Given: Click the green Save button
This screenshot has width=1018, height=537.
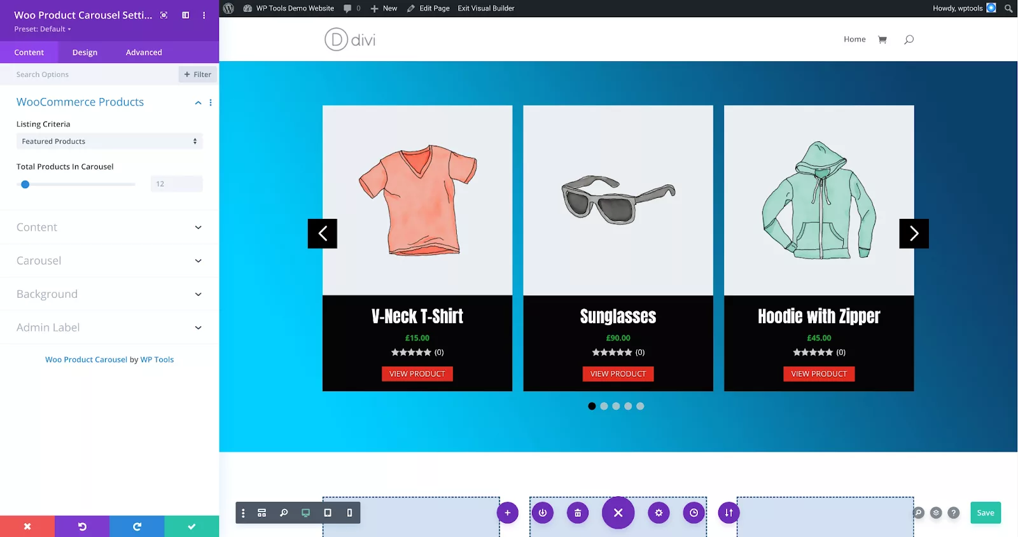Looking at the screenshot, I should pyautogui.click(x=986, y=513).
